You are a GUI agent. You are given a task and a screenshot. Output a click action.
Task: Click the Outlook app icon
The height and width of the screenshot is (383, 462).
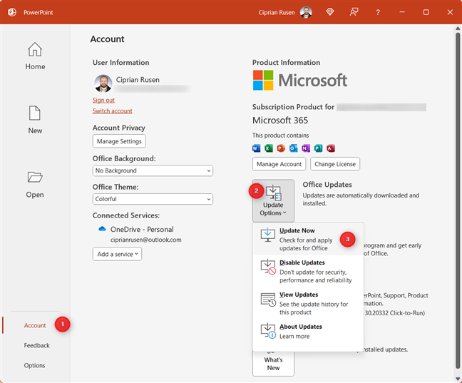coord(294,148)
